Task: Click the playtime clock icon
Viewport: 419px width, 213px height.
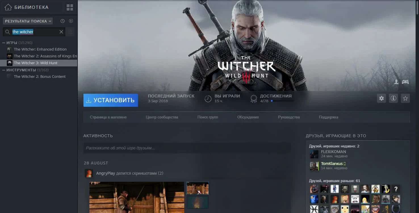Action: [208, 99]
